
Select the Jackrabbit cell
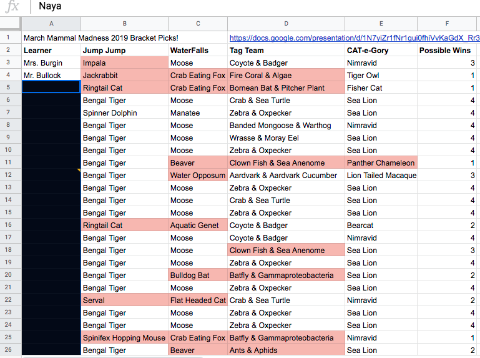click(125, 76)
